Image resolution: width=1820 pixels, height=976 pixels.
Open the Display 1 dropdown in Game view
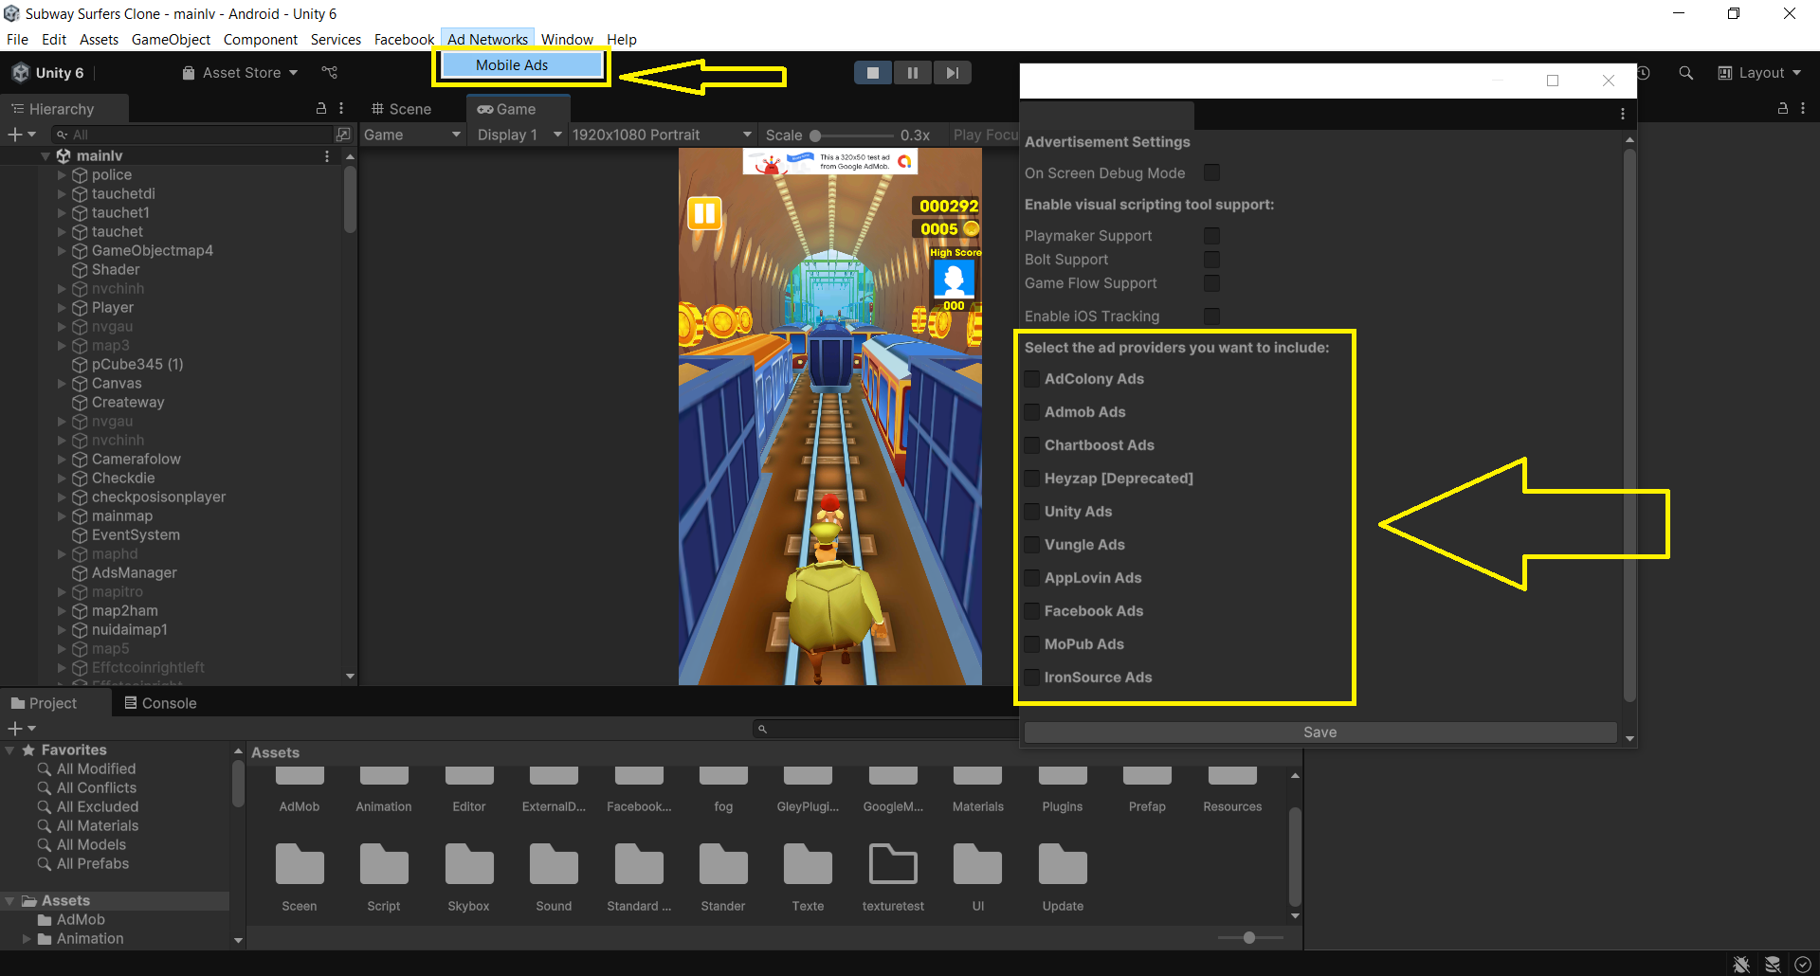tap(517, 135)
